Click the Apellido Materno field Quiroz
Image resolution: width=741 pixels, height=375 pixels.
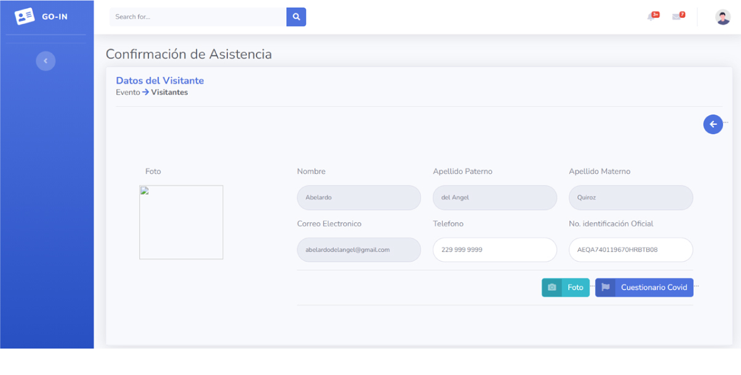coord(631,198)
